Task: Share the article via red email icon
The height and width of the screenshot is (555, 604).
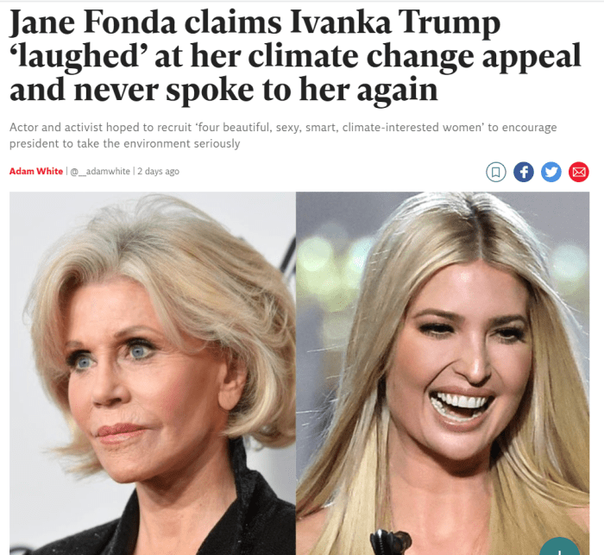Action: pyautogui.click(x=579, y=172)
